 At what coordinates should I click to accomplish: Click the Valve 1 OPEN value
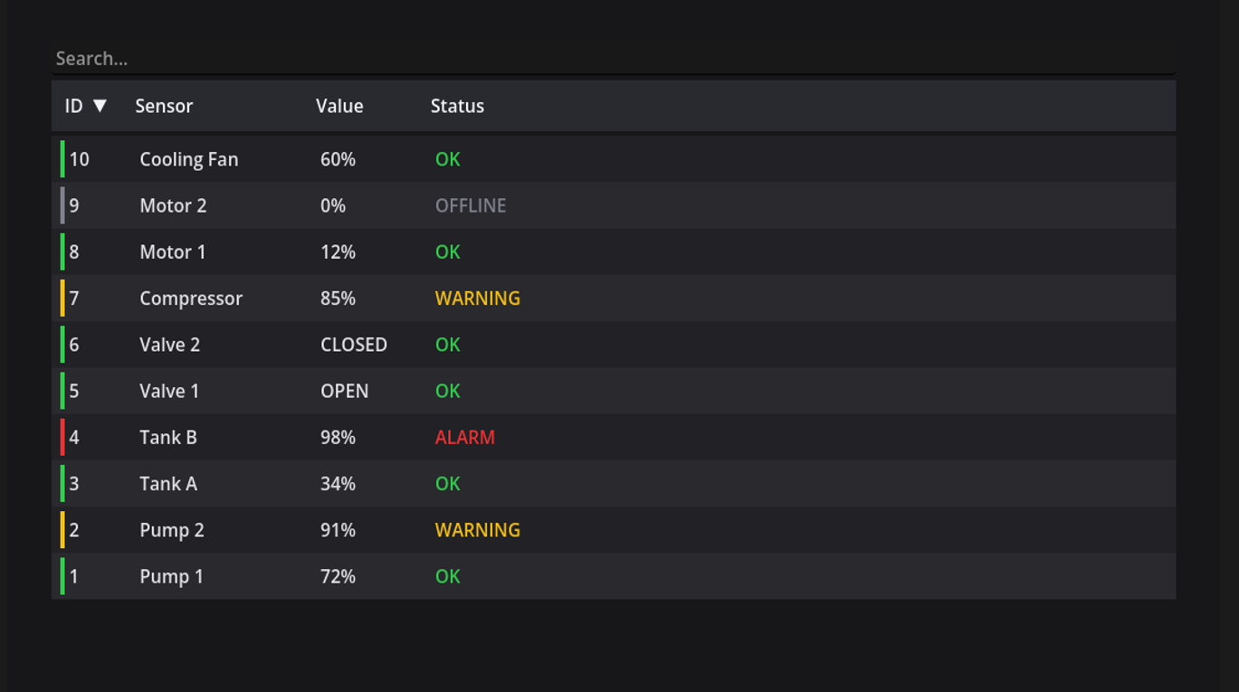pos(345,391)
